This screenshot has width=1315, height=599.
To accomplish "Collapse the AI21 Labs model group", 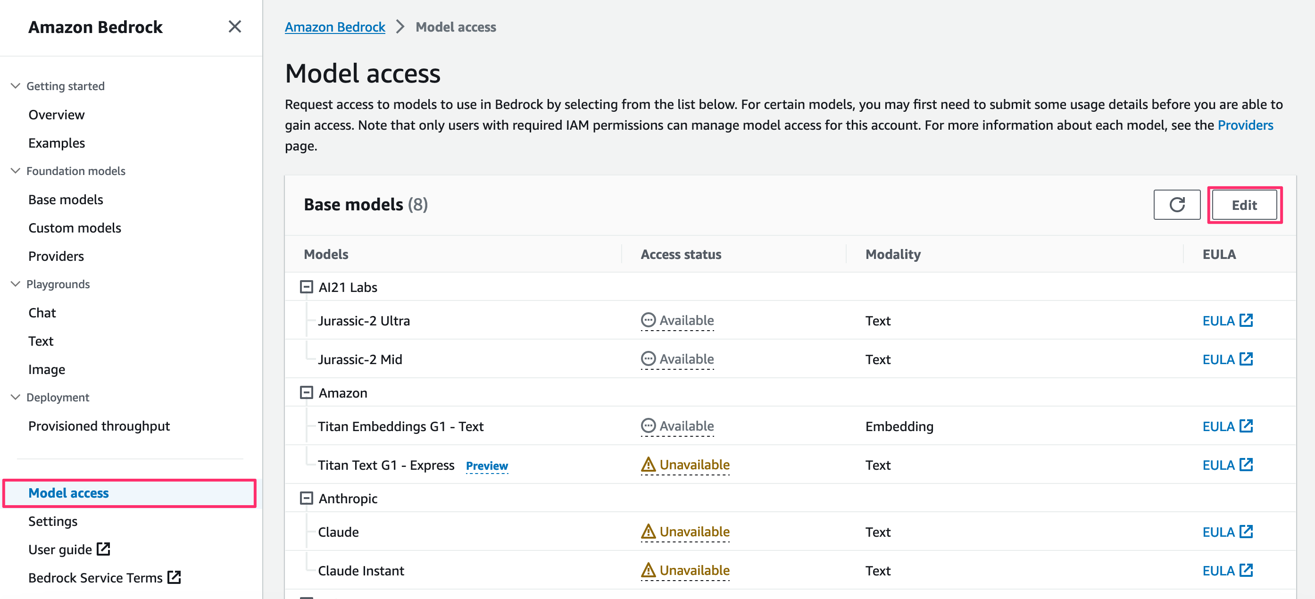I will (x=306, y=287).
